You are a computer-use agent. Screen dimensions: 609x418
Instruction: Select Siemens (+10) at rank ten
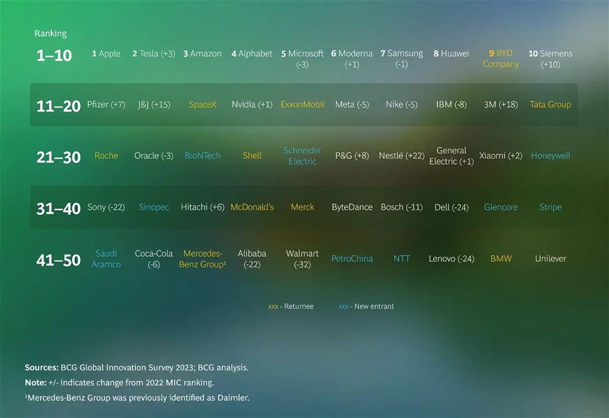coord(550,59)
